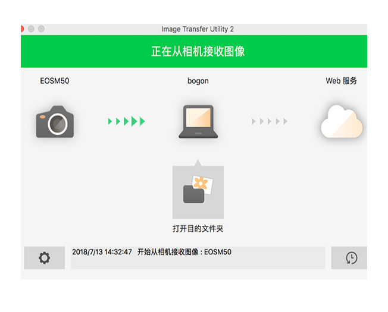
Task: Open transfer history with the clock icon
Action: [x=349, y=258]
